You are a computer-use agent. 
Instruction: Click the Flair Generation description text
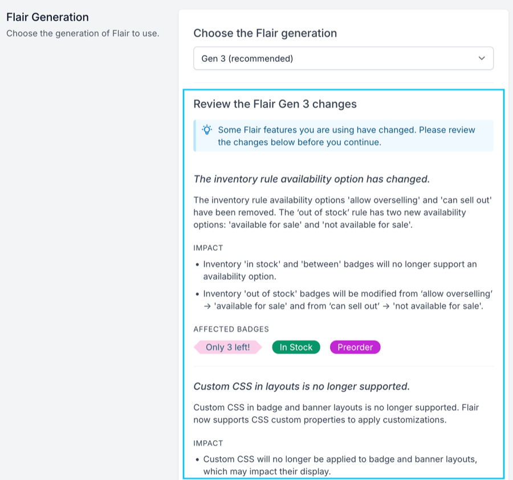click(x=83, y=33)
